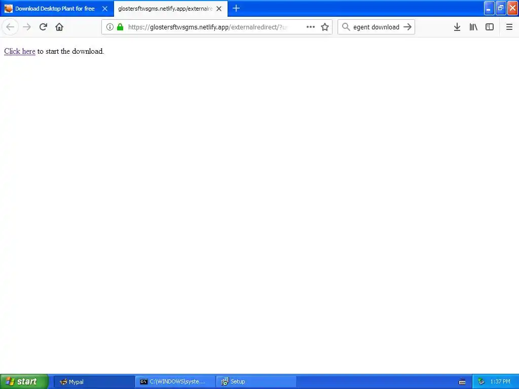The width and height of the screenshot is (519, 389).
Task: Open the hamburger application menu
Action: [x=509, y=27]
